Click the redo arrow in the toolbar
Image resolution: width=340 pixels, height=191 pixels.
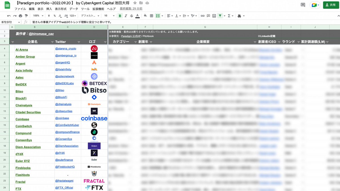click(x=15, y=16)
